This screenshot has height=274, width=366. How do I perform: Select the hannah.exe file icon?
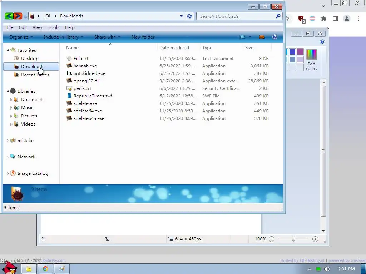click(69, 66)
